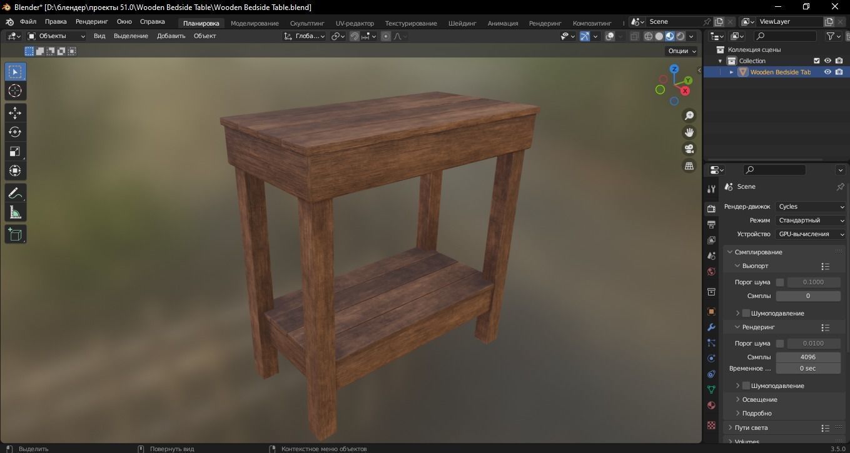Hide Collection in viewport via eye icon
This screenshot has height=453, width=850.
827,61
